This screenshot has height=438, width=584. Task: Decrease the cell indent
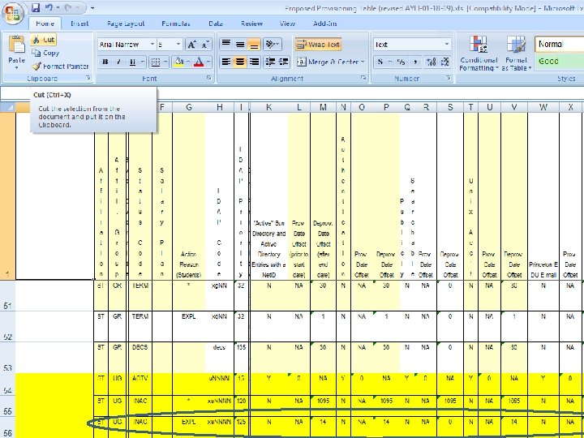270,62
